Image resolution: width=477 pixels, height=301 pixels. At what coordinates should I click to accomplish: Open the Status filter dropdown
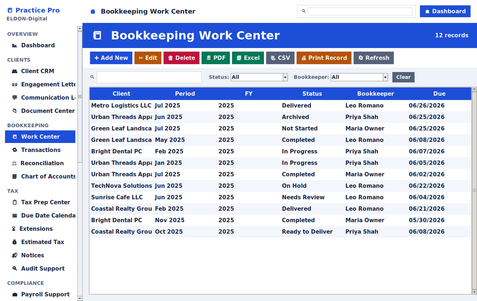coord(259,77)
